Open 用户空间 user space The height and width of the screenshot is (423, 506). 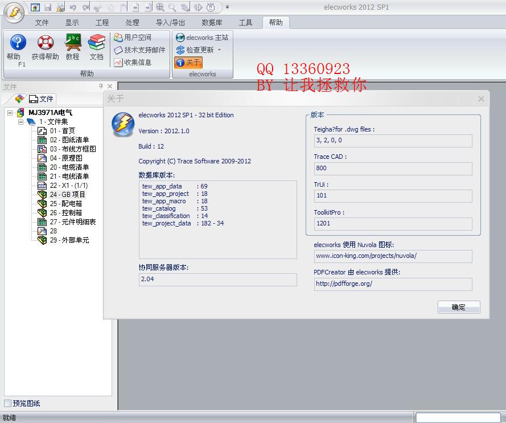coord(133,38)
